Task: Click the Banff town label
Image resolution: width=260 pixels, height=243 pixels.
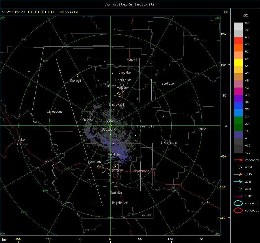Action: point(48,161)
